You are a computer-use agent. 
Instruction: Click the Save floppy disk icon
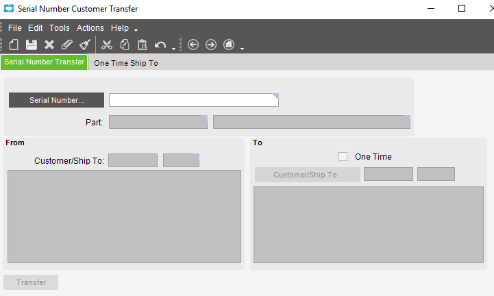32,45
